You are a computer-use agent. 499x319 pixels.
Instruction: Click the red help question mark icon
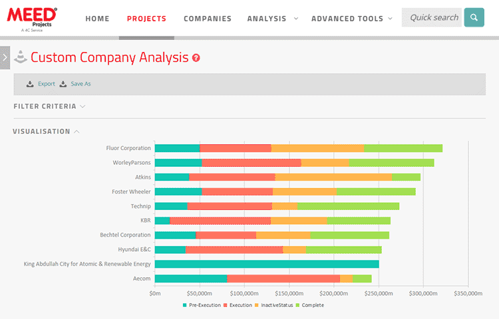[196, 58]
